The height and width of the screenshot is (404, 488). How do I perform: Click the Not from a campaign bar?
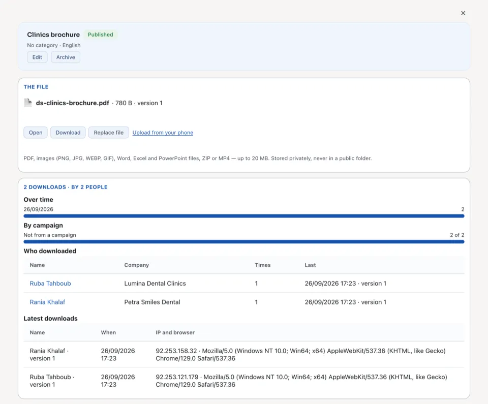pyautogui.click(x=244, y=241)
